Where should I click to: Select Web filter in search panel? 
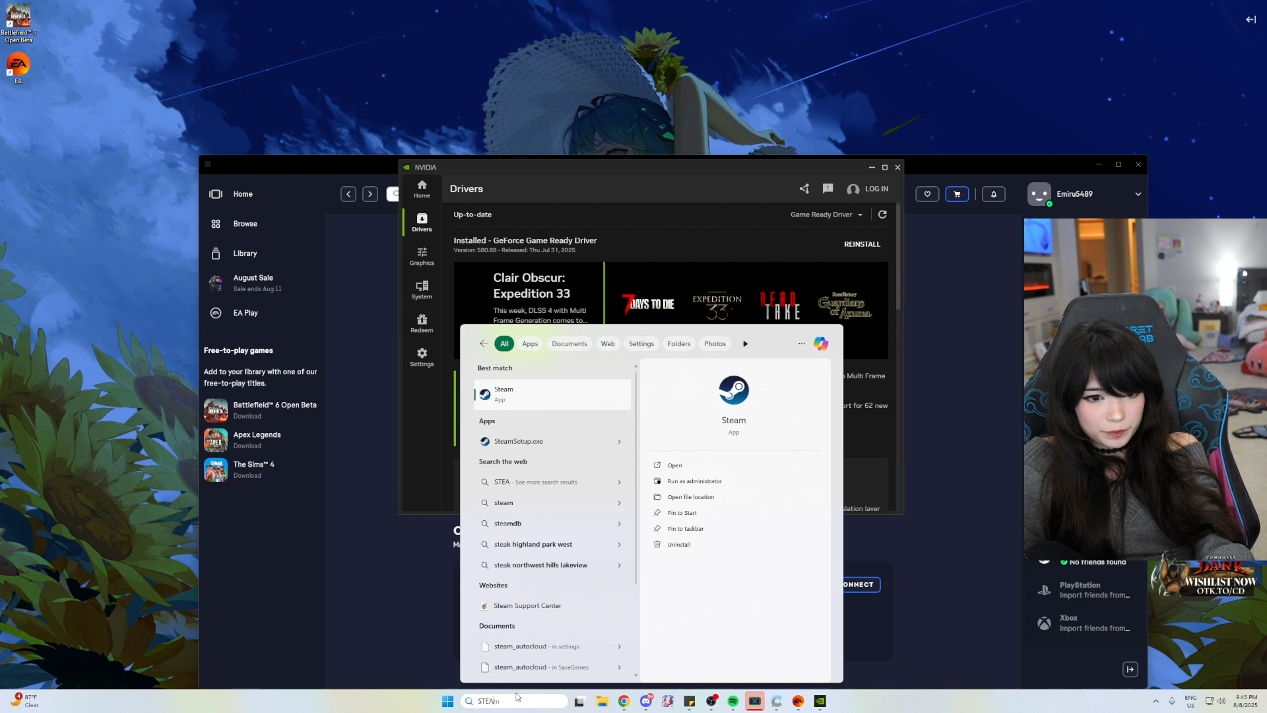click(608, 344)
